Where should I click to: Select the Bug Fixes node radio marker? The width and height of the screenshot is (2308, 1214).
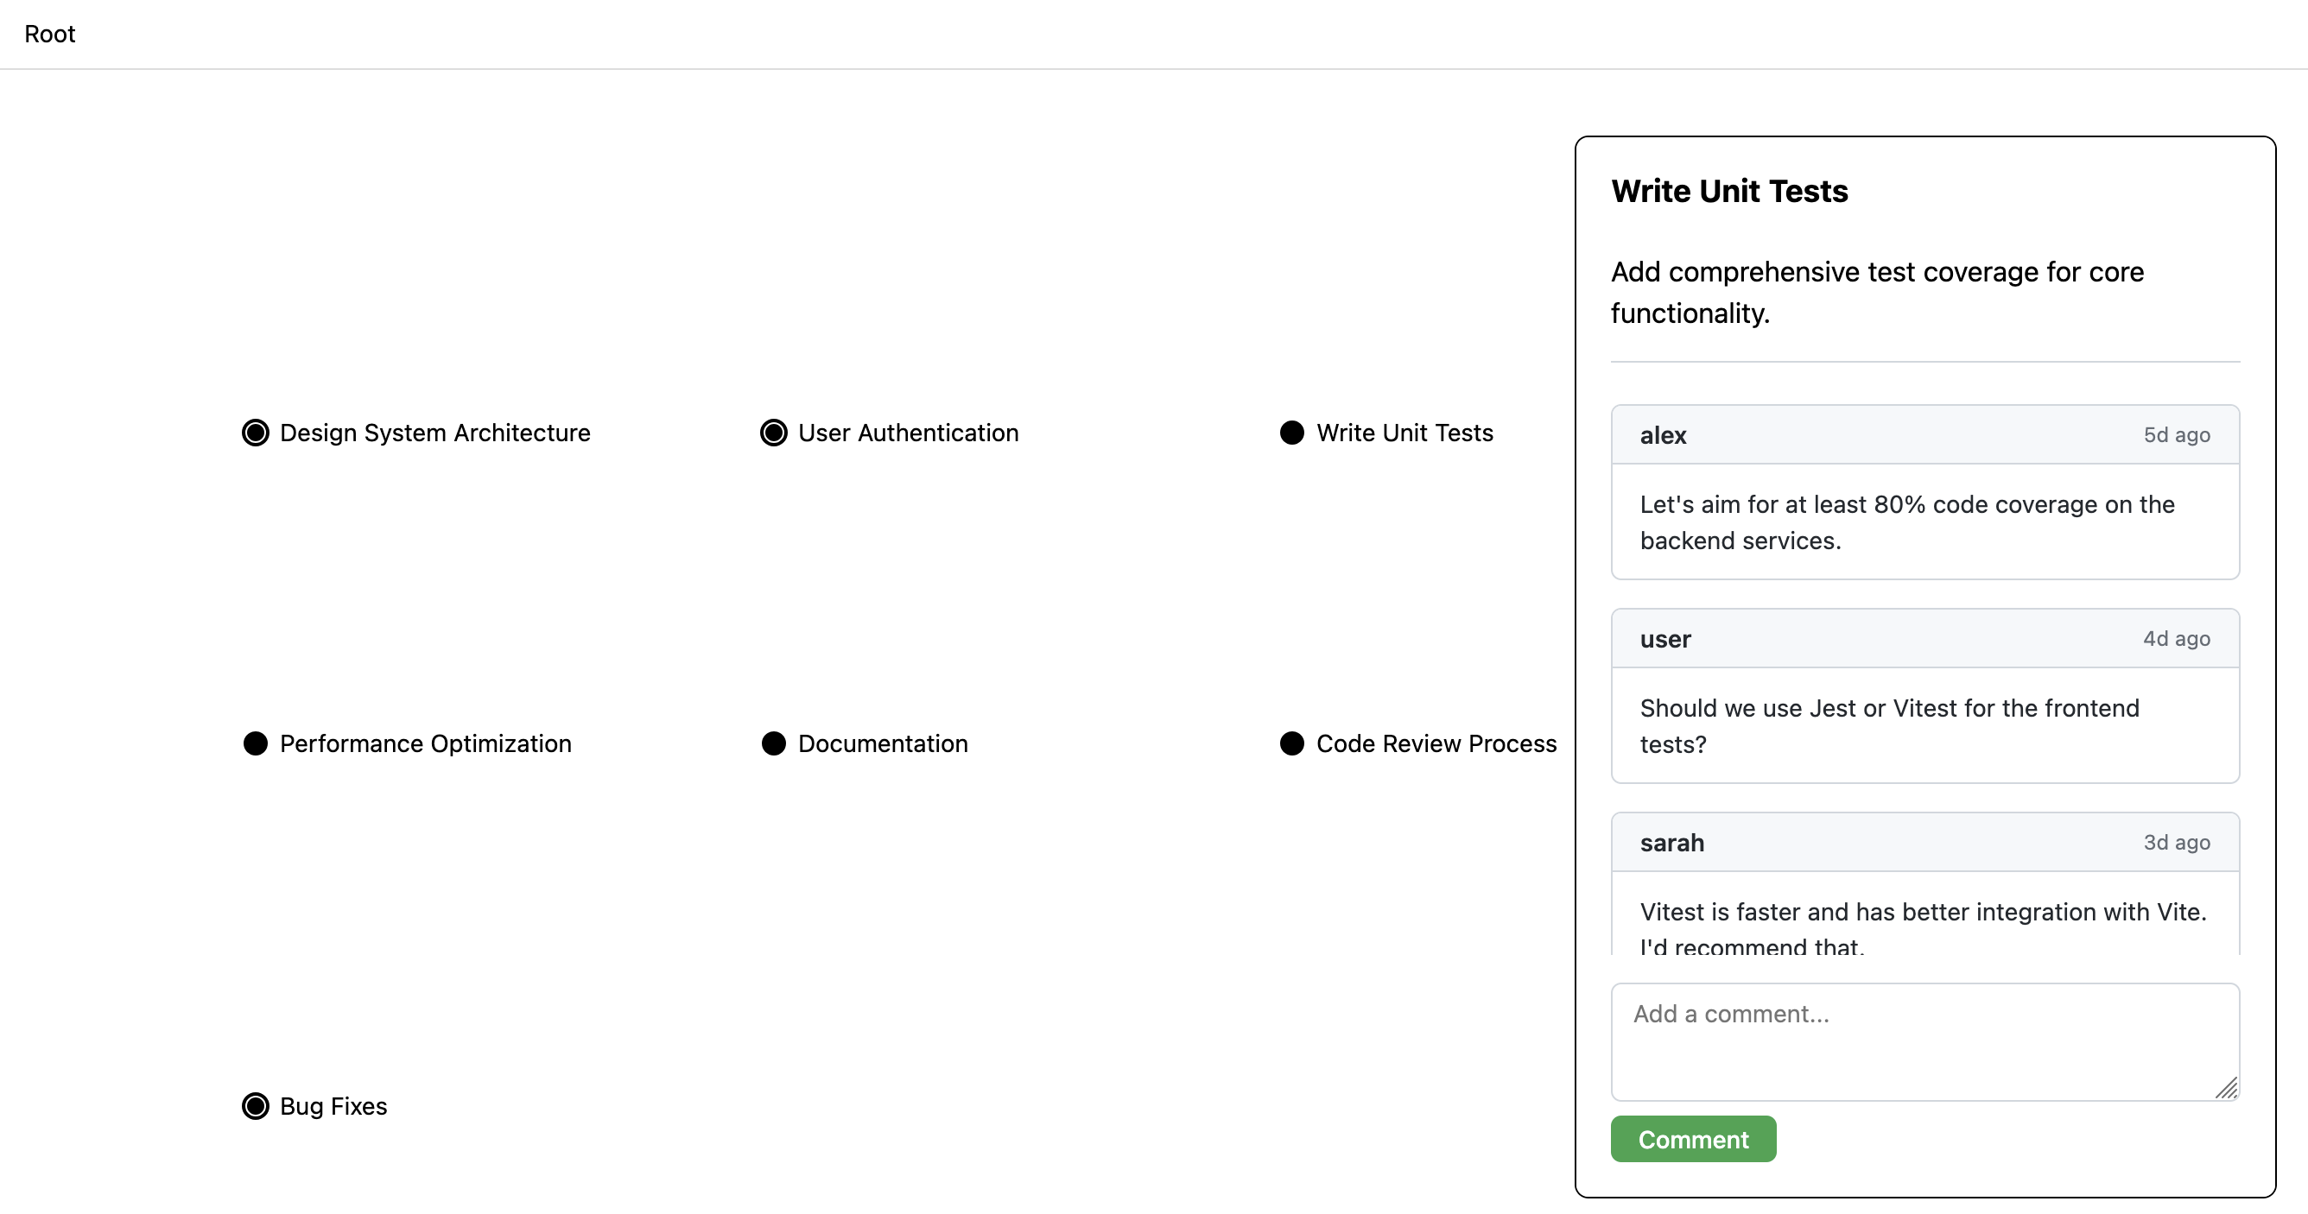coord(256,1106)
